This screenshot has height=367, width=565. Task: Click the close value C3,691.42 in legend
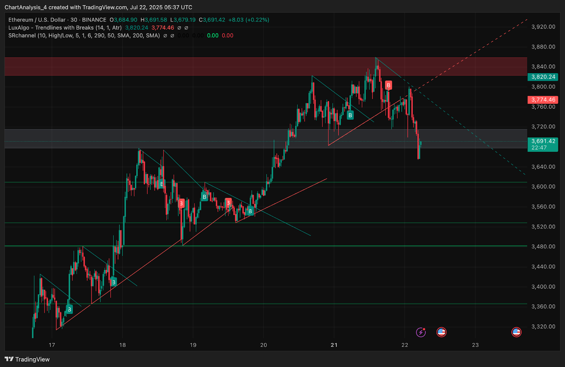click(x=212, y=20)
